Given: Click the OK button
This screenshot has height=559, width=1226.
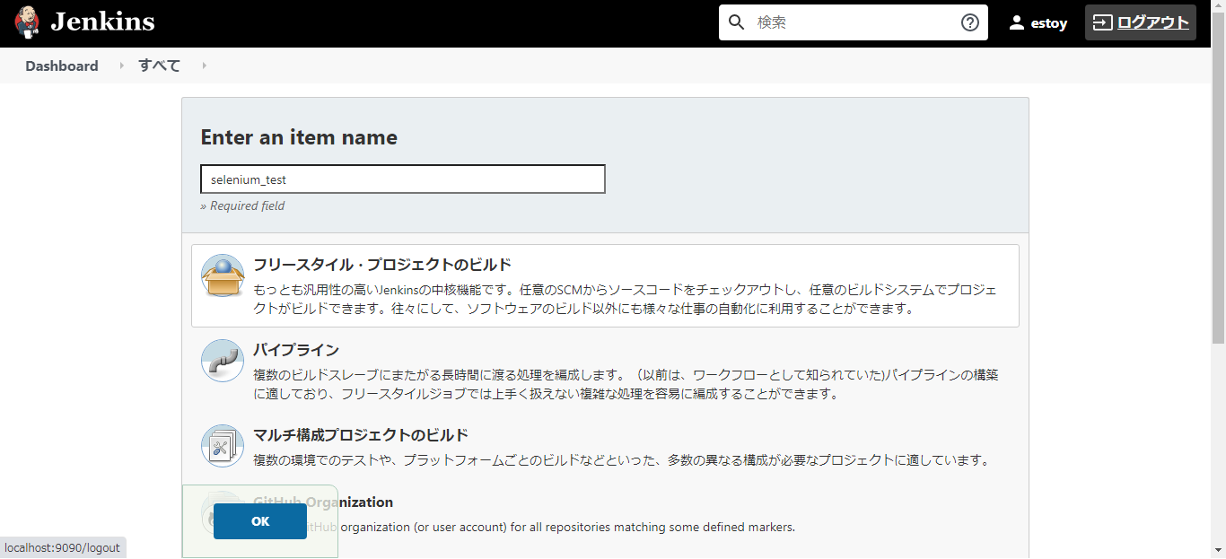Looking at the screenshot, I should pos(260,521).
